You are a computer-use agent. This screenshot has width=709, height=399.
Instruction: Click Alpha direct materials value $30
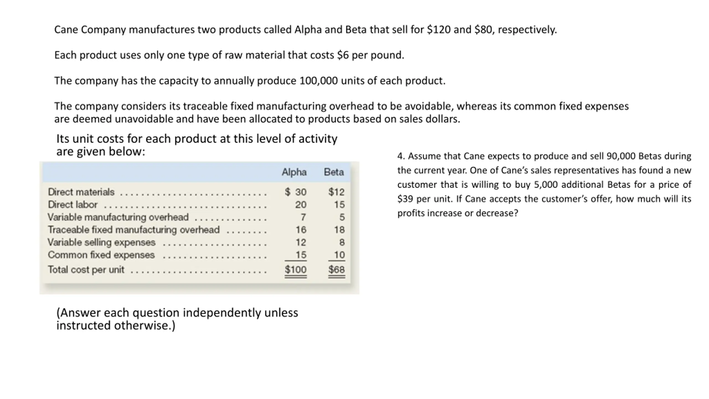pyautogui.click(x=296, y=192)
